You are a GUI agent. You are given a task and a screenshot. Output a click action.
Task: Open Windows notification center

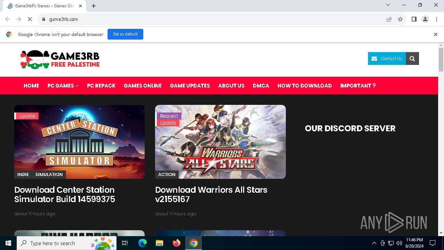(x=433, y=243)
